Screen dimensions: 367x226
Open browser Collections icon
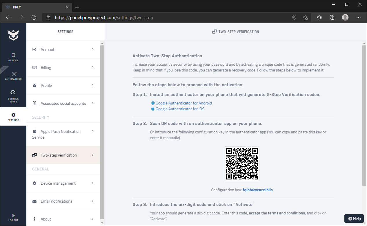332,17
